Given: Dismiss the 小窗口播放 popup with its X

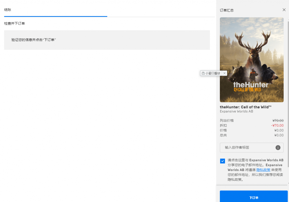Looking at the screenshot, I should 224,73.
